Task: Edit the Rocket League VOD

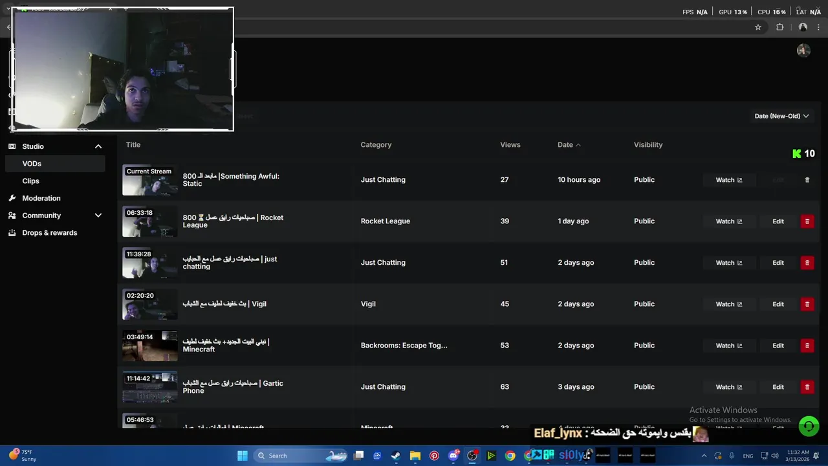Action: click(778, 221)
